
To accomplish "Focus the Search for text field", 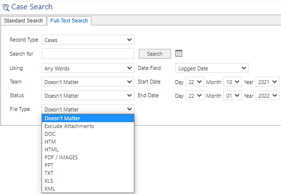I will point(88,54).
